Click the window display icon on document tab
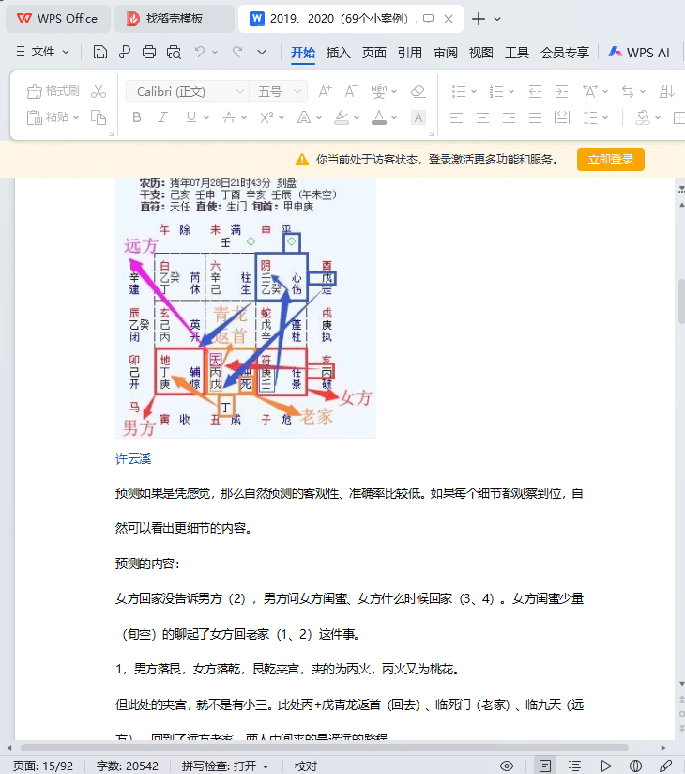 pos(428,19)
